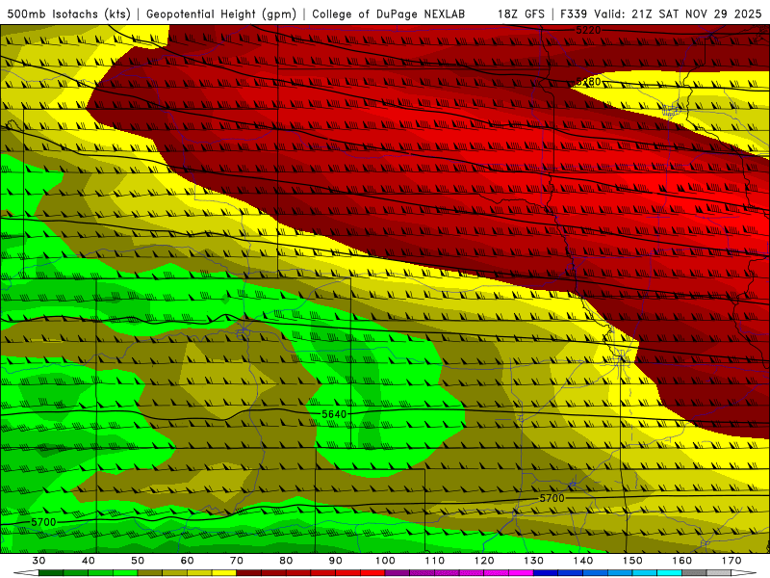
Task: Click the 70 label on the color bar
Action: tap(237, 561)
